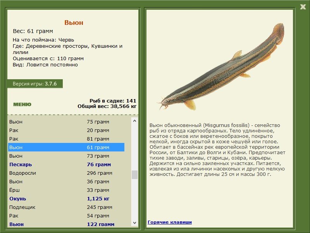Screen dimensions: 310x233
Task: Select the Окунь 1,125 кг row
Action: tap(66, 198)
